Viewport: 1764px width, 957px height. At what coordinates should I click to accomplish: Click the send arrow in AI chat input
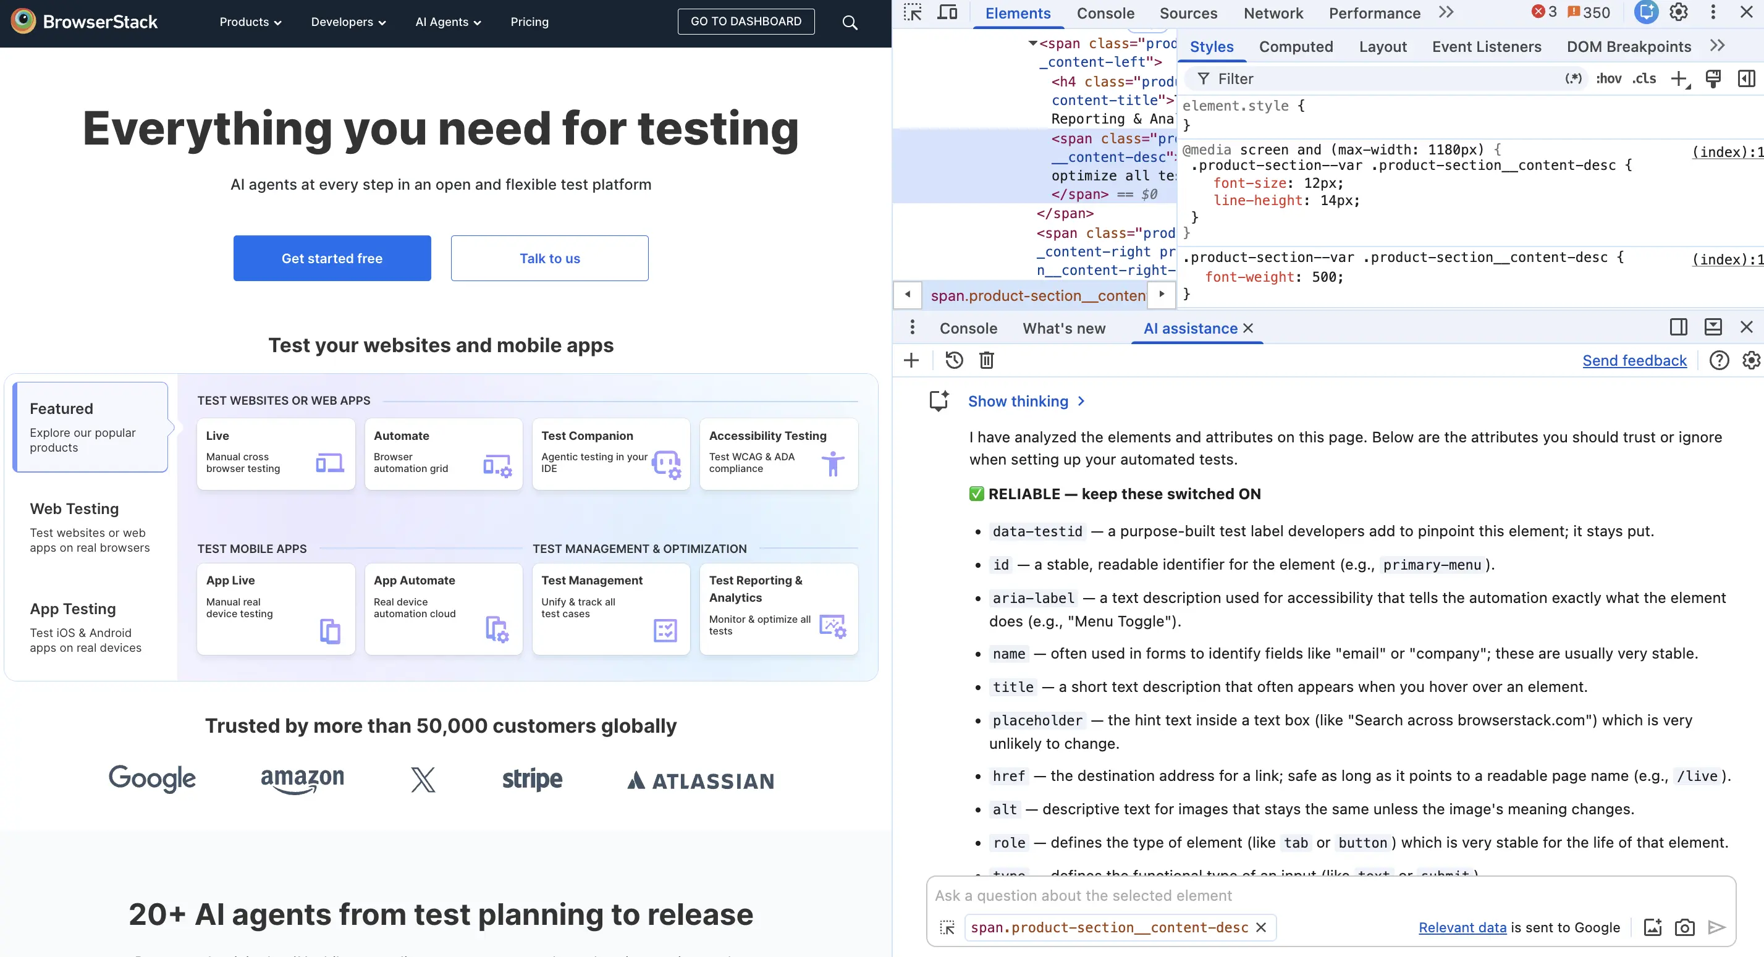1717,928
